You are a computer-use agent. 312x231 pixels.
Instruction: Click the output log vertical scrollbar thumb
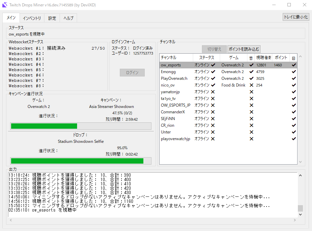pyautogui.click(x=300, y=209)
